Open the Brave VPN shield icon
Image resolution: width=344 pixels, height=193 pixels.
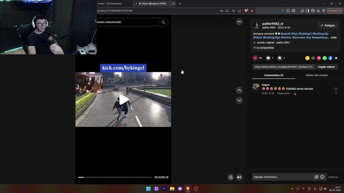tap(324, 11)
